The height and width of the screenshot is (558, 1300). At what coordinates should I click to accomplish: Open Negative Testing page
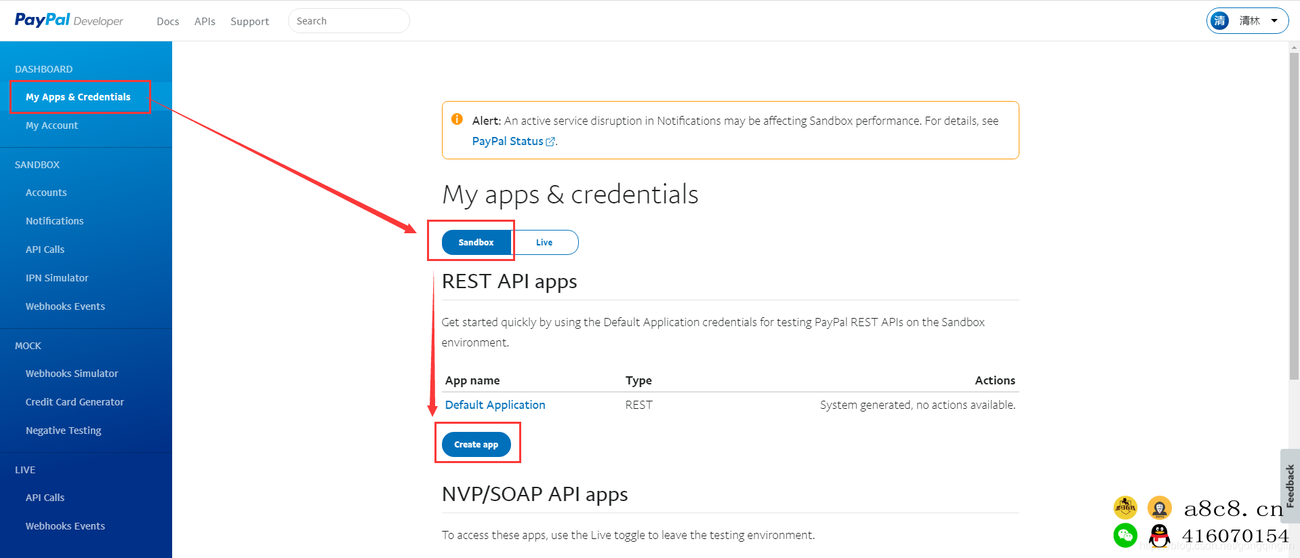(x=63, y=431)
